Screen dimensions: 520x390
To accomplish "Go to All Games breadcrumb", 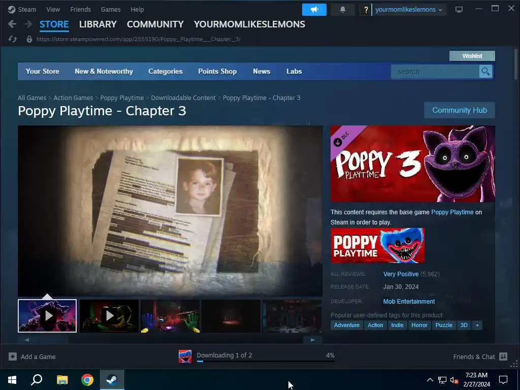I will tap(32, 98).
